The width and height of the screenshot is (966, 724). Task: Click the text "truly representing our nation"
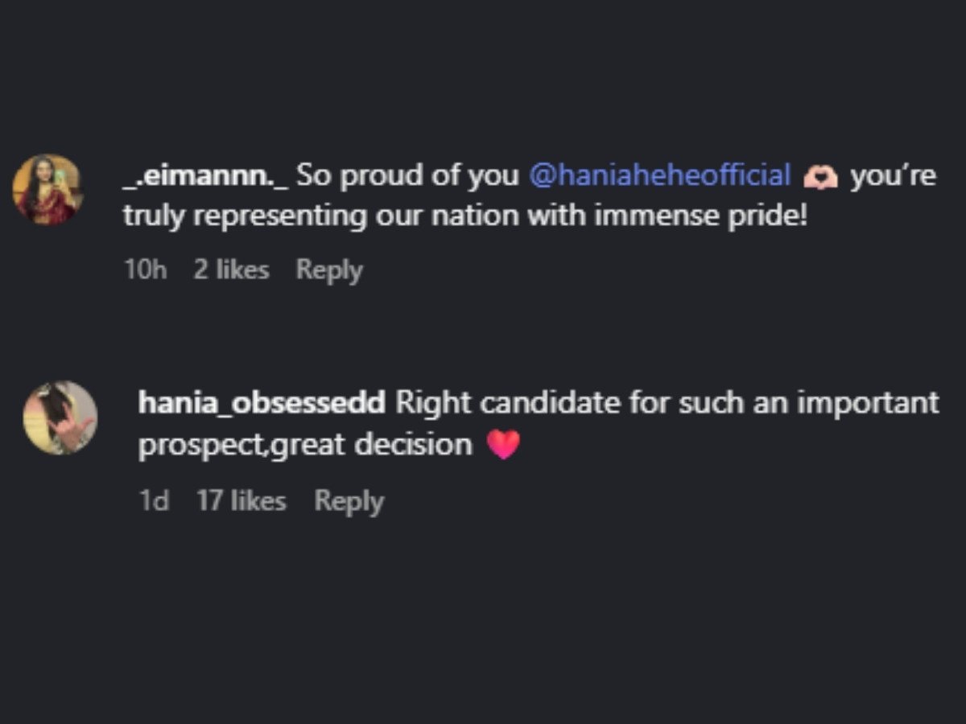pos(298,218)
